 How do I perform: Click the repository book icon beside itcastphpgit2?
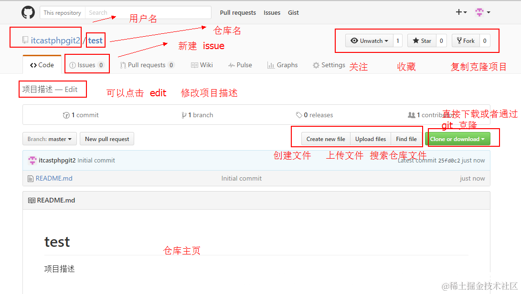point(25,40)
